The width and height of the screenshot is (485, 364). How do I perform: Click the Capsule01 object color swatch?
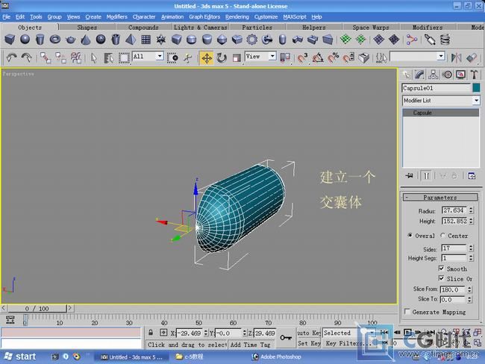coord(476,88)
